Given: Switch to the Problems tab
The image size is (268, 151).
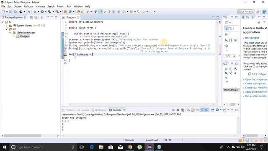Looking at the screenshot, I should click(69, 110).
